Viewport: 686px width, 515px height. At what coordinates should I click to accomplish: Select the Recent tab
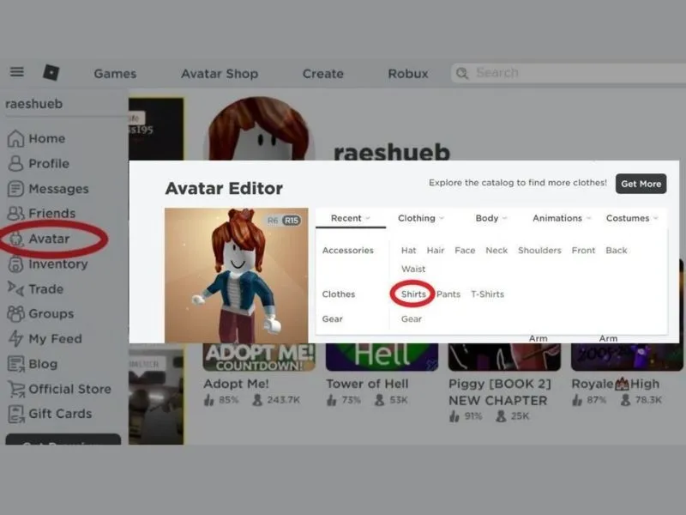click(351, 218)
